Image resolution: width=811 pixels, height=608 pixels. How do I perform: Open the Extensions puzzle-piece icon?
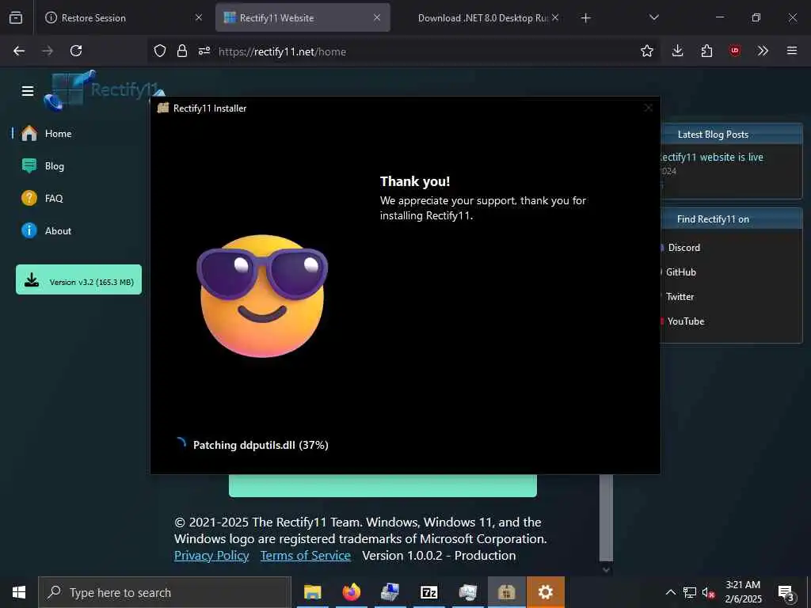[x=706, y=51]
